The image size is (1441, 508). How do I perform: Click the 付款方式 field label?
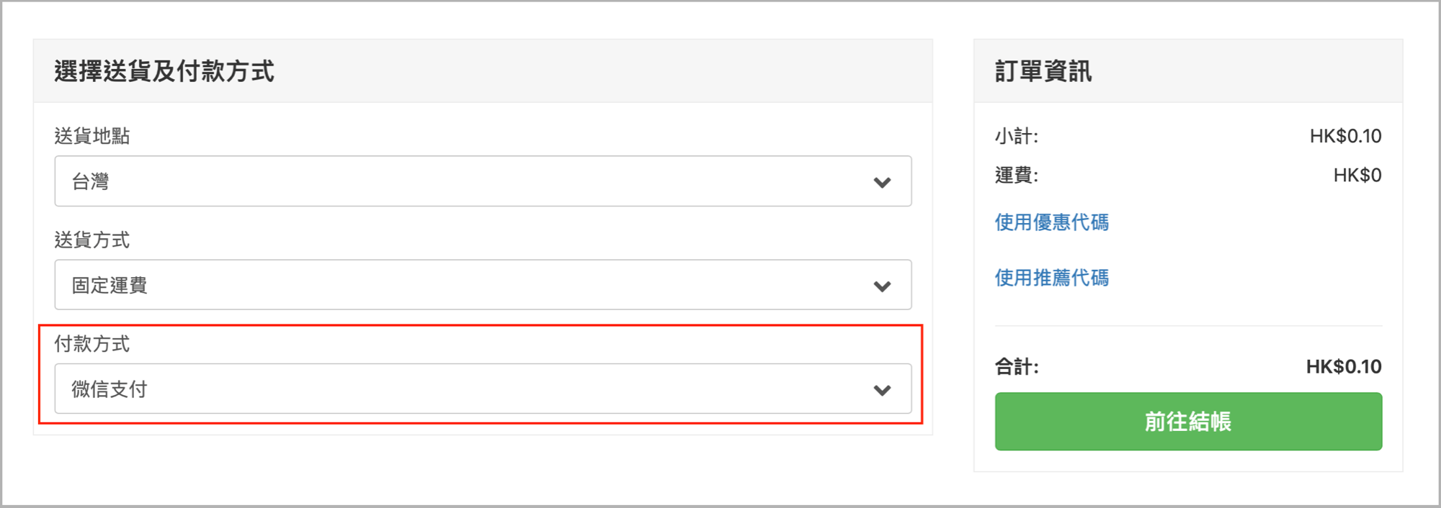coord(92,344)
